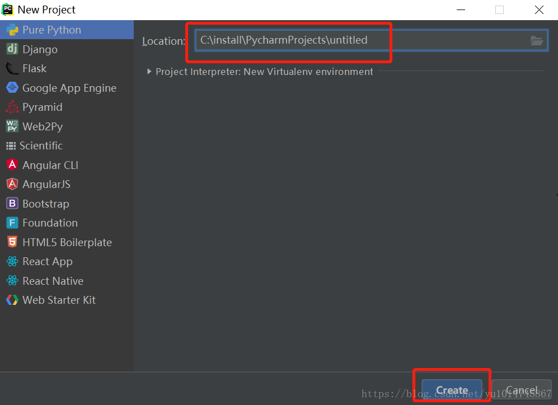The image size is (558, 405).
Task: Select the React Native icon
Action: (x=12, y=281)
